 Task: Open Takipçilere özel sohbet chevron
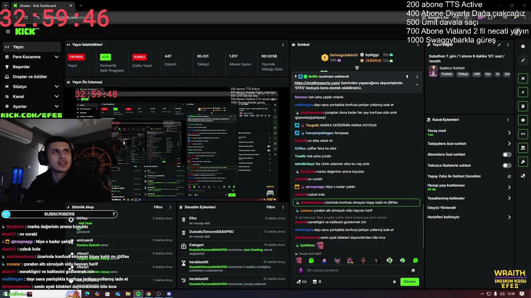coord(509,144)
